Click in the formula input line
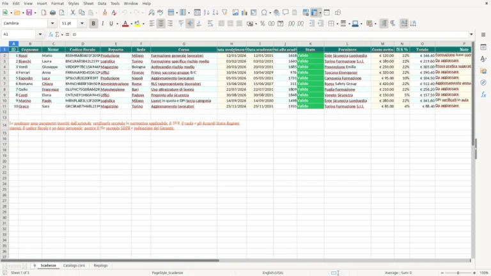 click(x=269, y=34)
